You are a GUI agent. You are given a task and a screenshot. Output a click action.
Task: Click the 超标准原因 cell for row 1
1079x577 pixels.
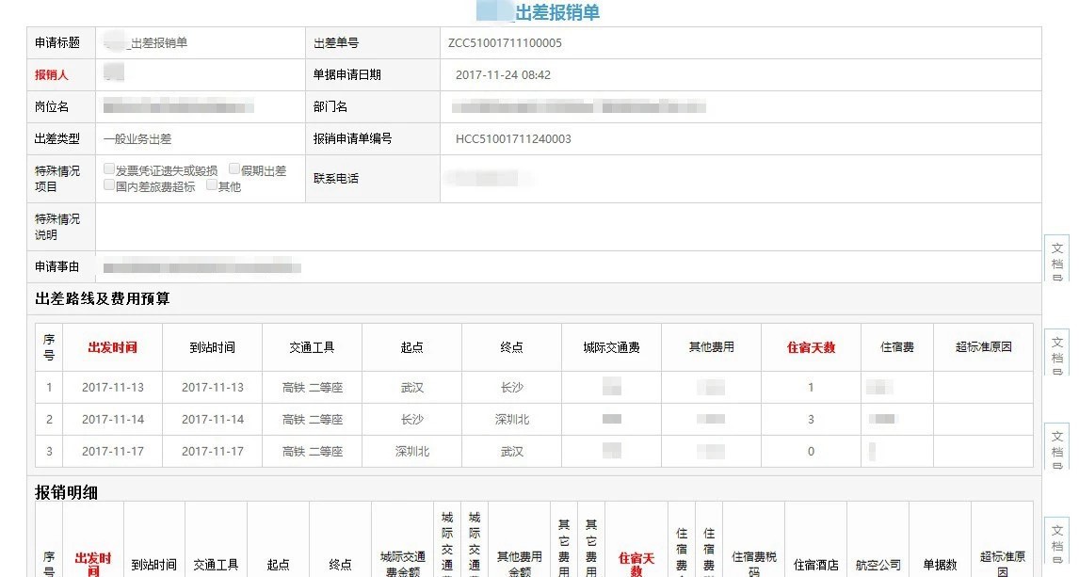pos(982,388)
